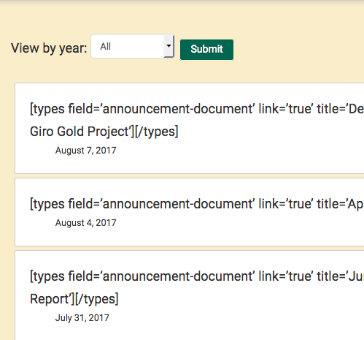Viewport: 364px width, 340px height.
Task: Open the August 4, 2017 announcement title
Action: 197,204
